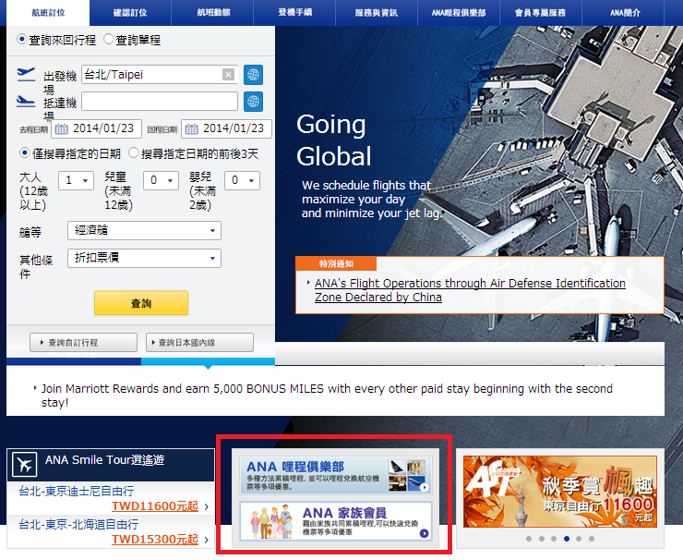The height and width of the screenshot is (560, 683).
Task: Click the empty arrival airport field
Action: point(160,101)
